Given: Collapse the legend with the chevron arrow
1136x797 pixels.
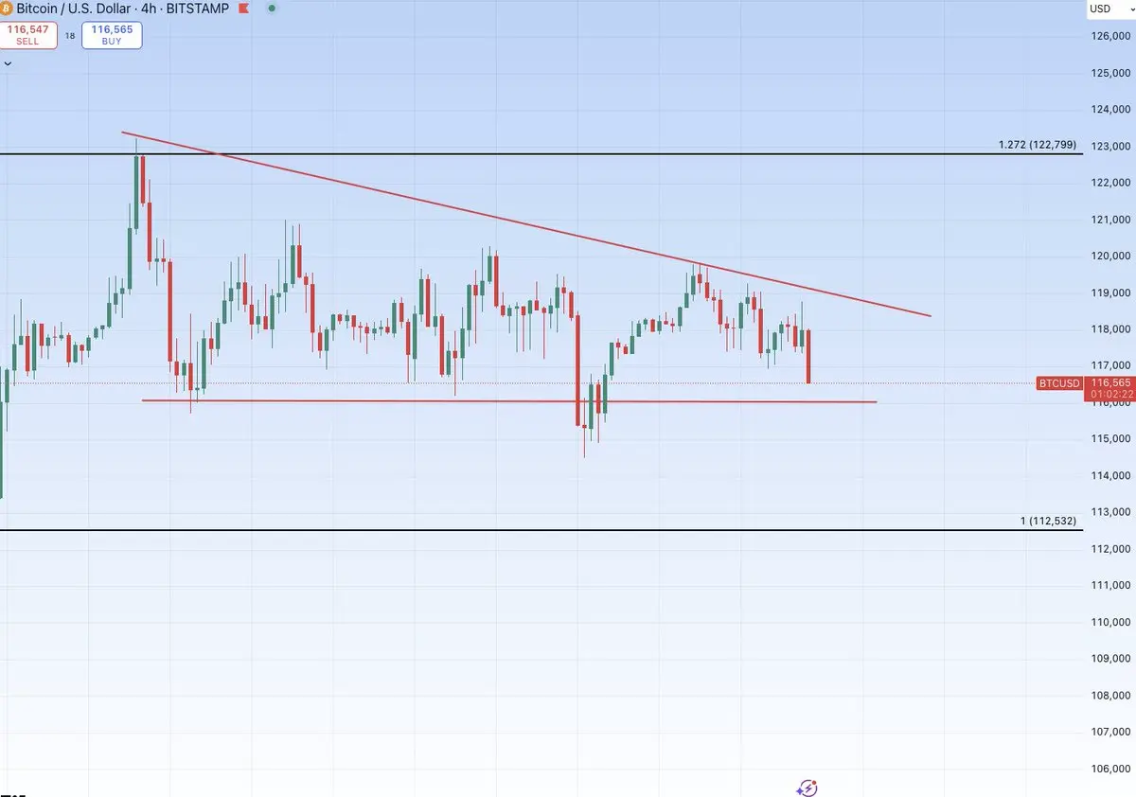Looking at the screenshot, I should 8,63.
